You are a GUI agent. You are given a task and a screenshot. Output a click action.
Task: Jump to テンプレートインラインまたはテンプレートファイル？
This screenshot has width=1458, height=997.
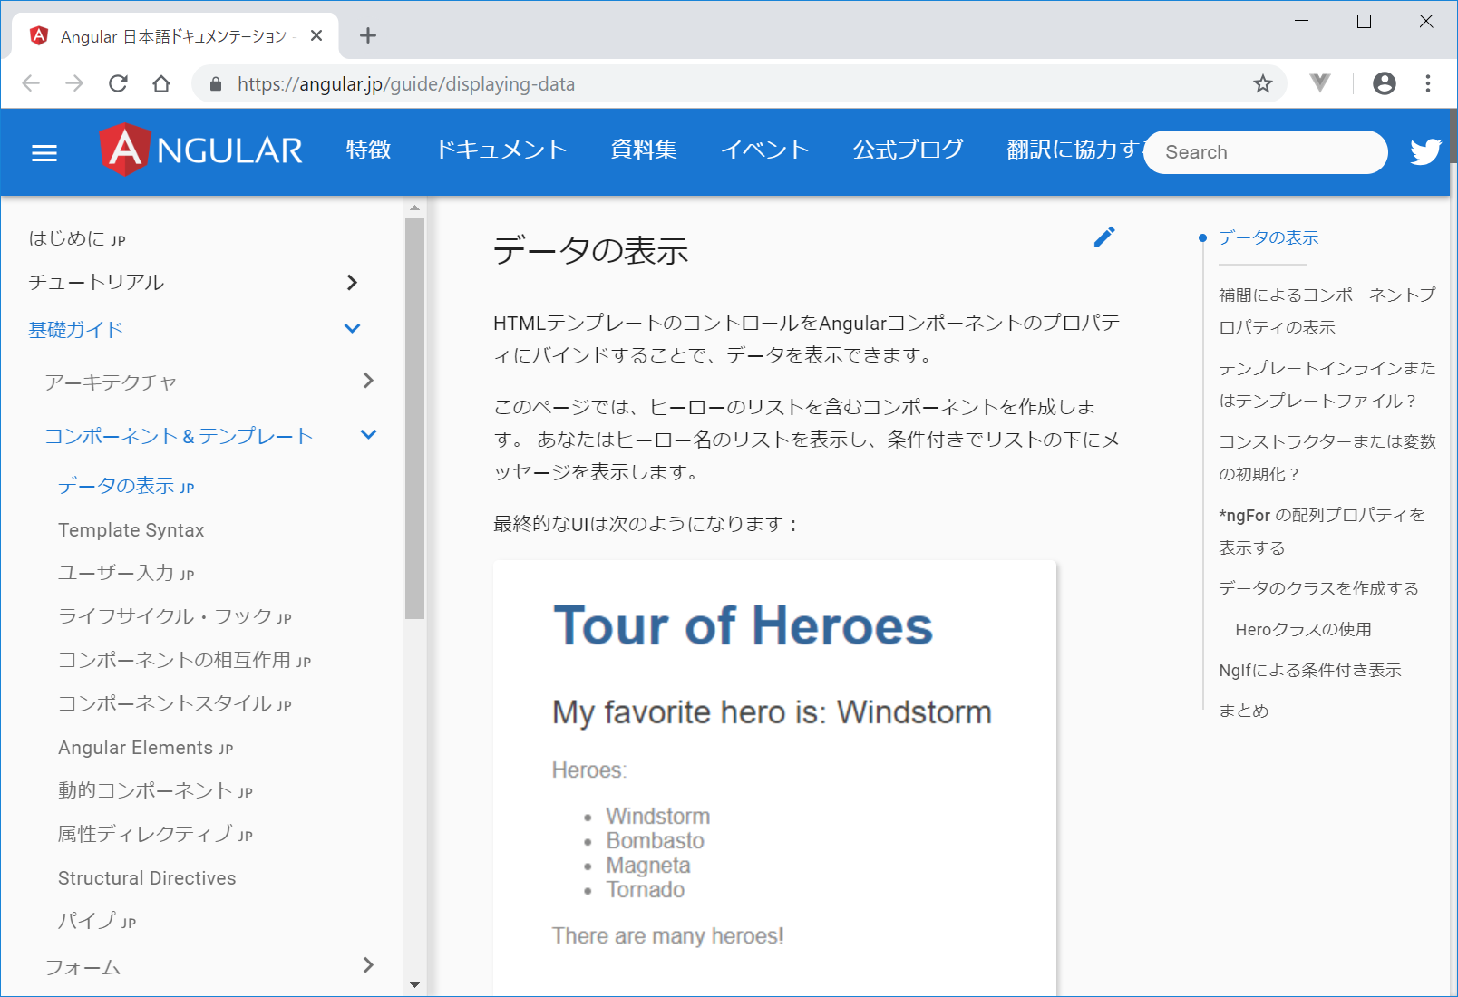pos(1327,384)
